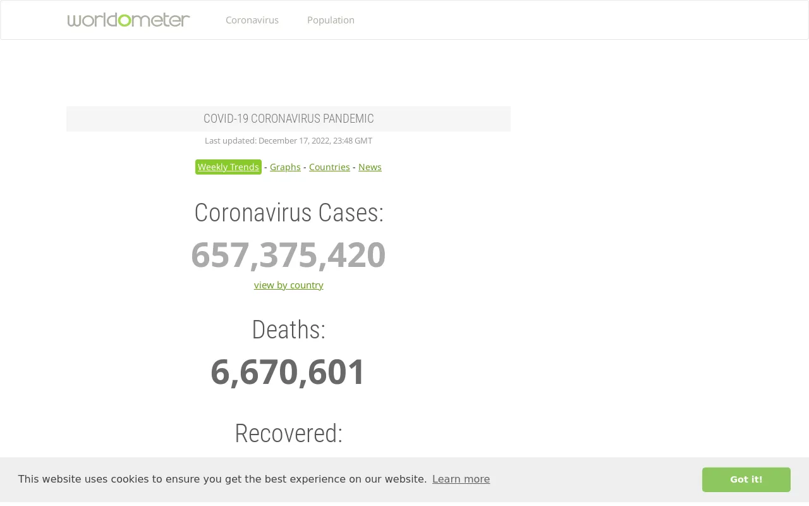809x506 pixels.
Task: Click the cookie notice message text
Action: [222, 479]
